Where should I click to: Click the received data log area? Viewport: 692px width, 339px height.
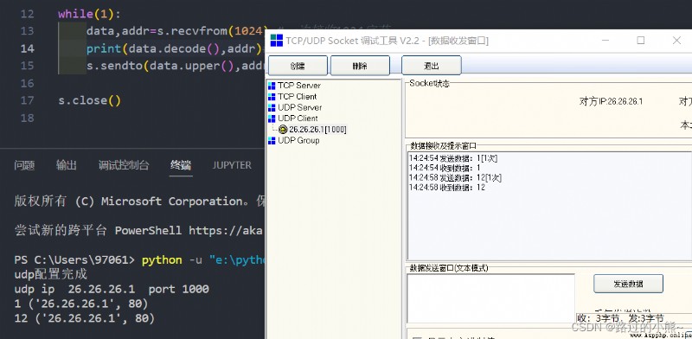pos(549,206)
